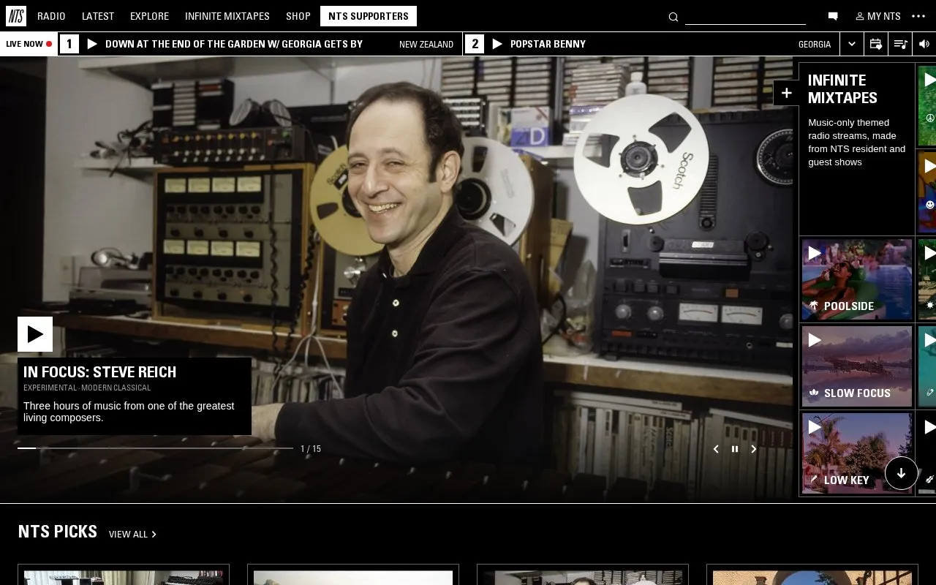
Task: Mute the volume speaker icon
Action: point(924,44)
